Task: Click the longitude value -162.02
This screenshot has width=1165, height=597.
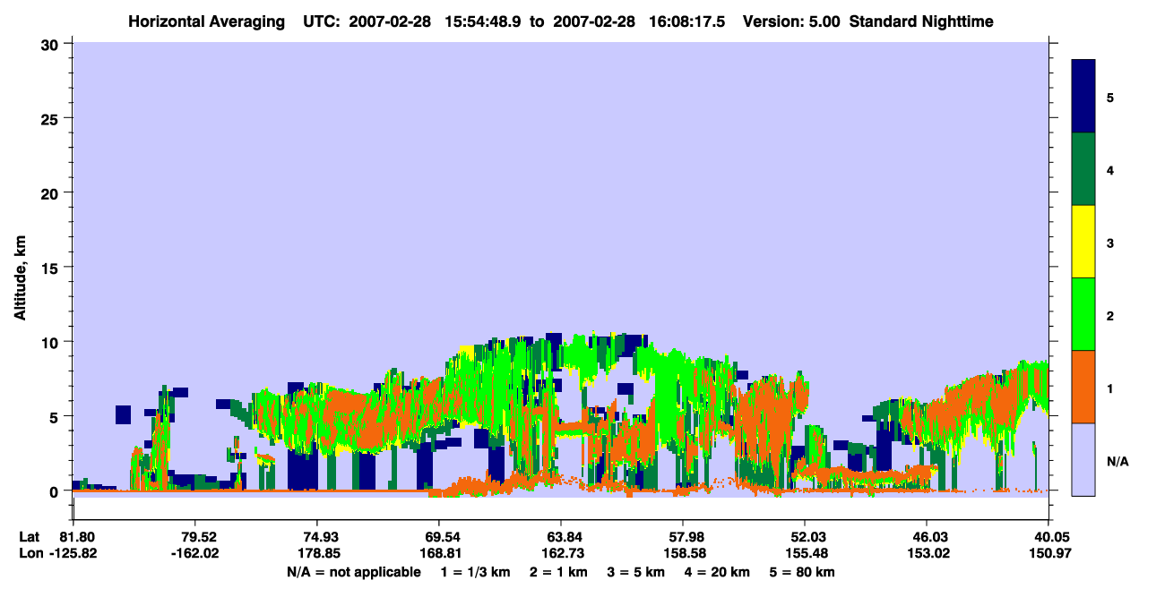Action: tap(194, 553)
